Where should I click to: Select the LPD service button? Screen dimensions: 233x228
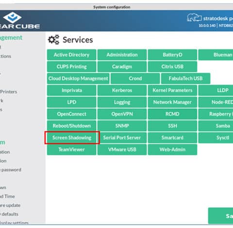click(71, 102)
